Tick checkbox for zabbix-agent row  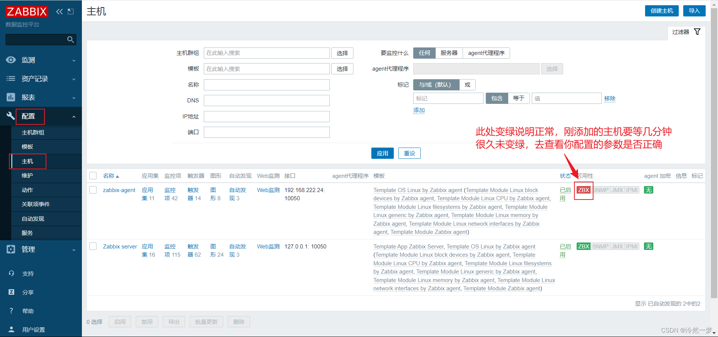[93, 190]
